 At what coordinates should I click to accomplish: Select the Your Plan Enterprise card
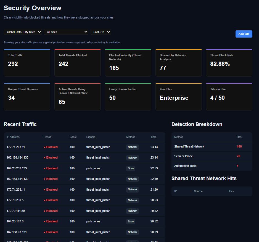[179, 97]
